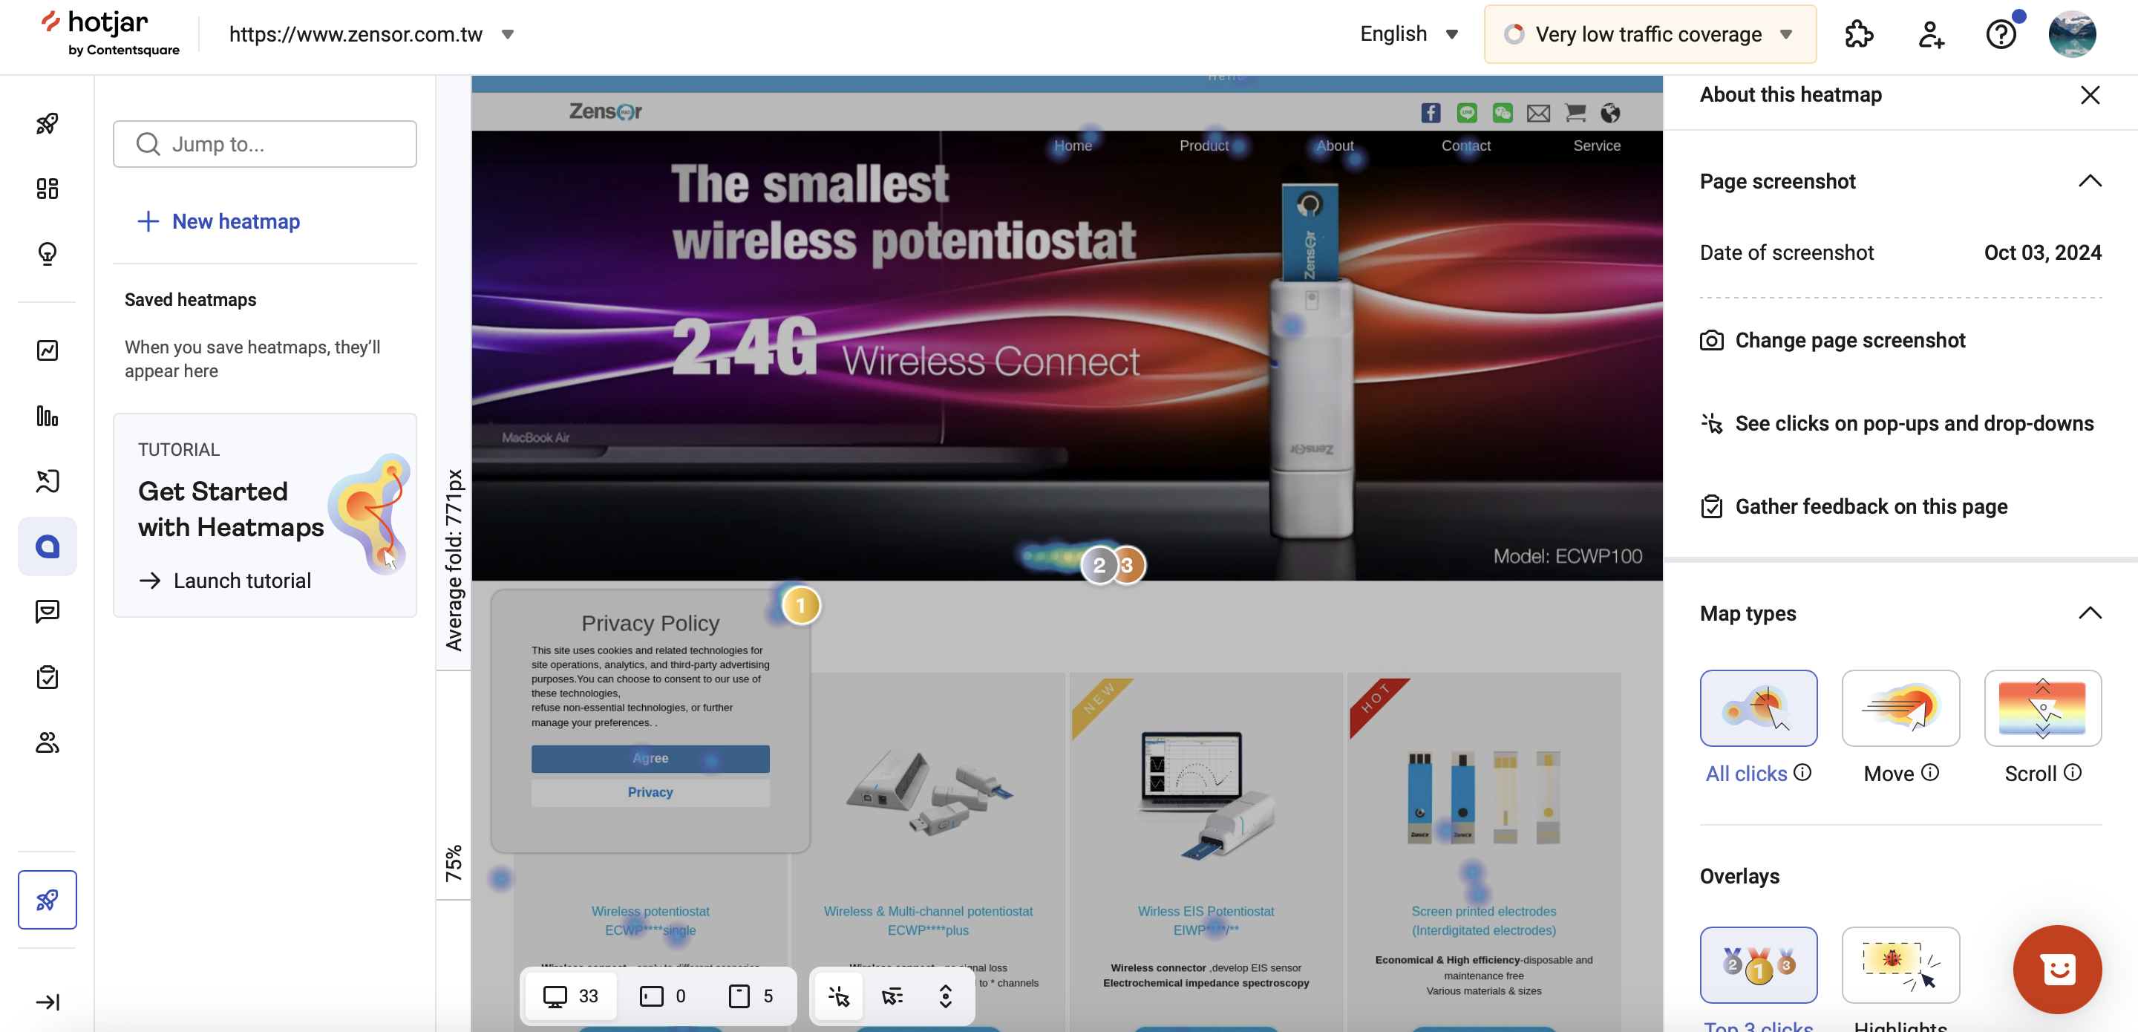The height and width of the screenshot is (1032, 2138).
Task: Launch the heatmaps tutorial
Action: pyautogui.click(x=225, y=581)
